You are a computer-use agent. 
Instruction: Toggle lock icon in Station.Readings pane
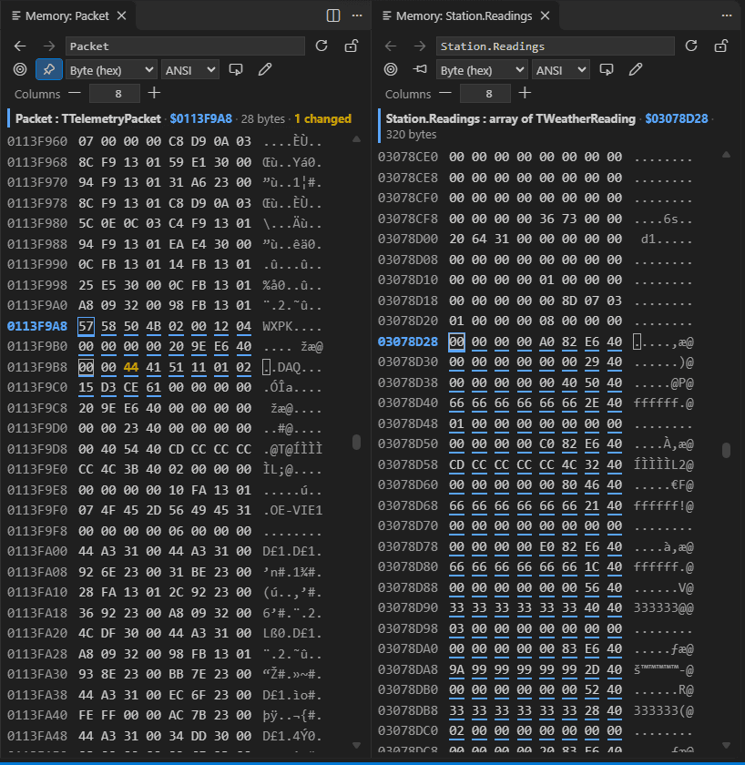(721, 46)
